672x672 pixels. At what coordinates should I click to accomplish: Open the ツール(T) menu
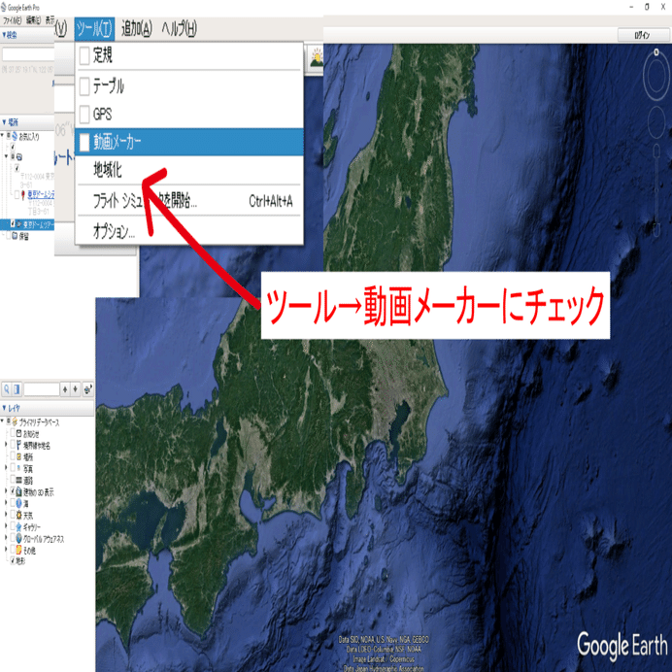pyautogui.click(x=94, y=29)
